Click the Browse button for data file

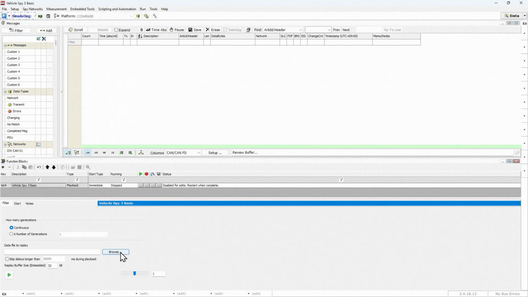tap(115, 252)
